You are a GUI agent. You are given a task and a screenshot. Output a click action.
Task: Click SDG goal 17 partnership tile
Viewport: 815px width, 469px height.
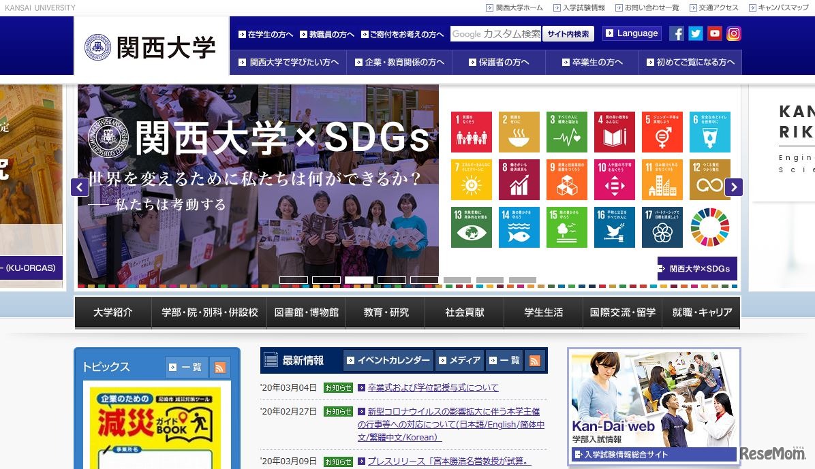point(662,227)
